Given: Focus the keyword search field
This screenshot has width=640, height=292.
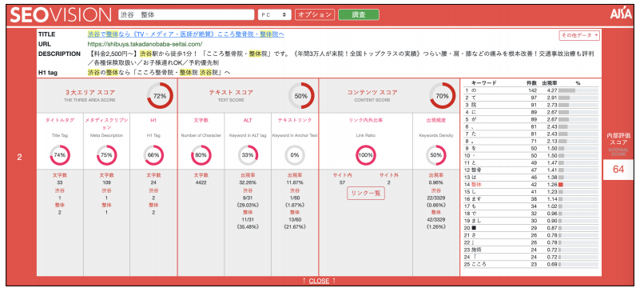Looking at the screenshot, I should click(x=186, y=14).
